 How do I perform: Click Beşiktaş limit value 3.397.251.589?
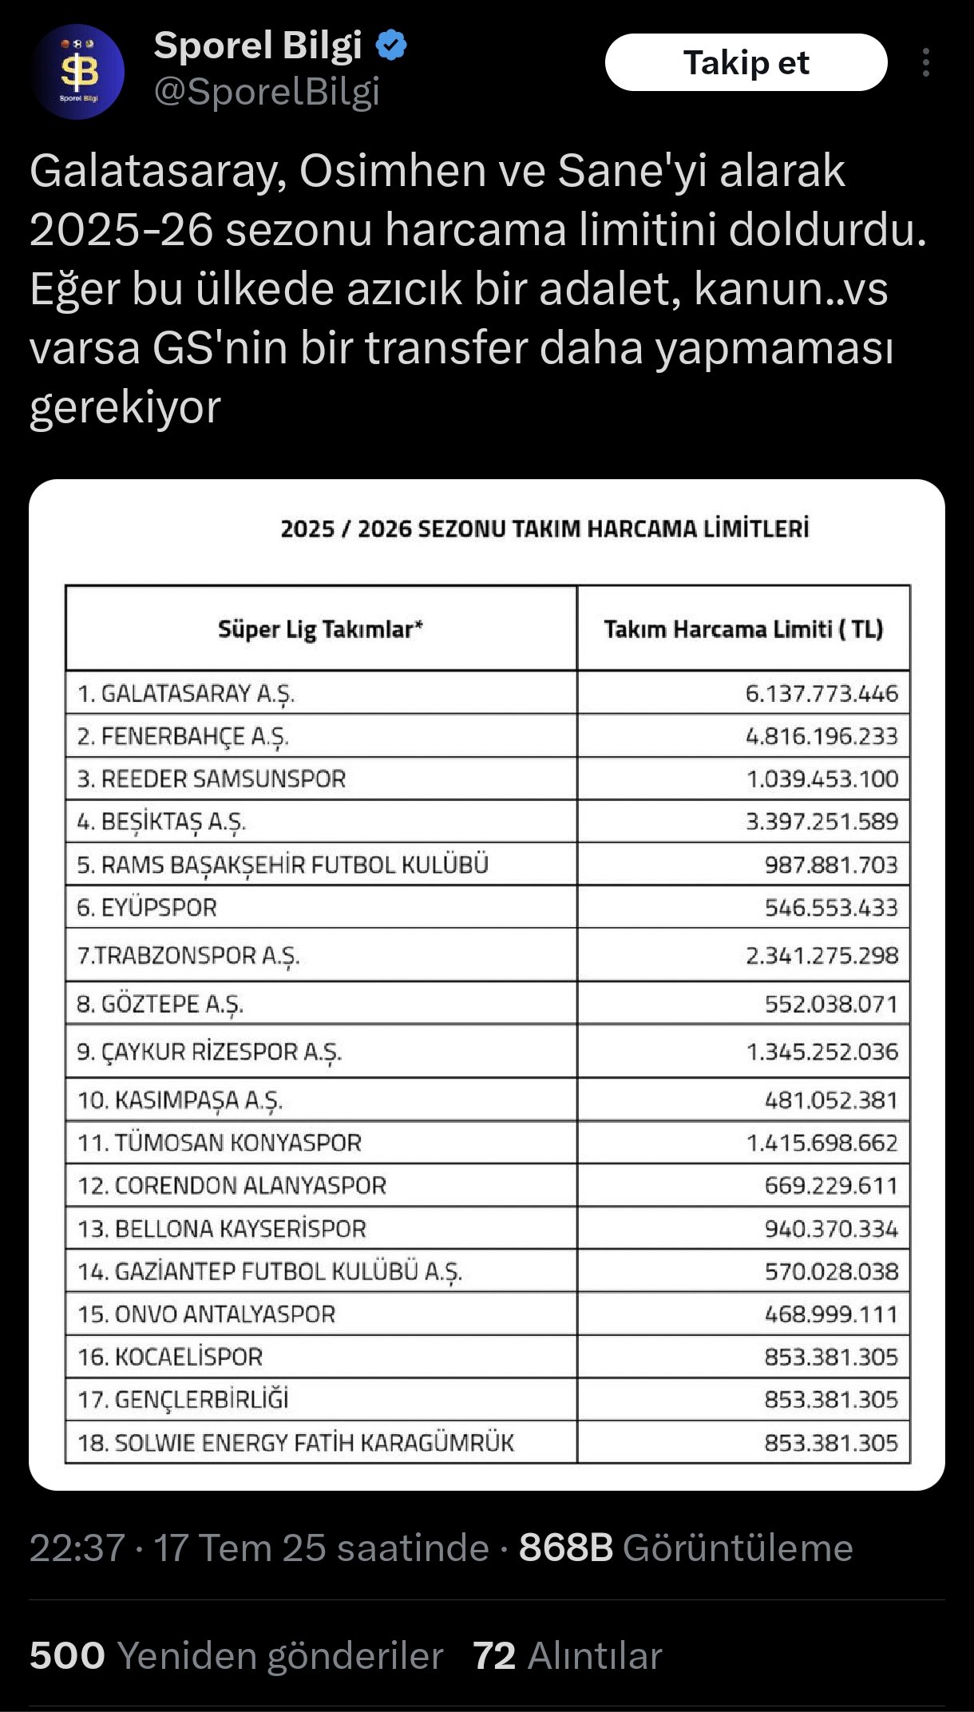click(822, 822)
